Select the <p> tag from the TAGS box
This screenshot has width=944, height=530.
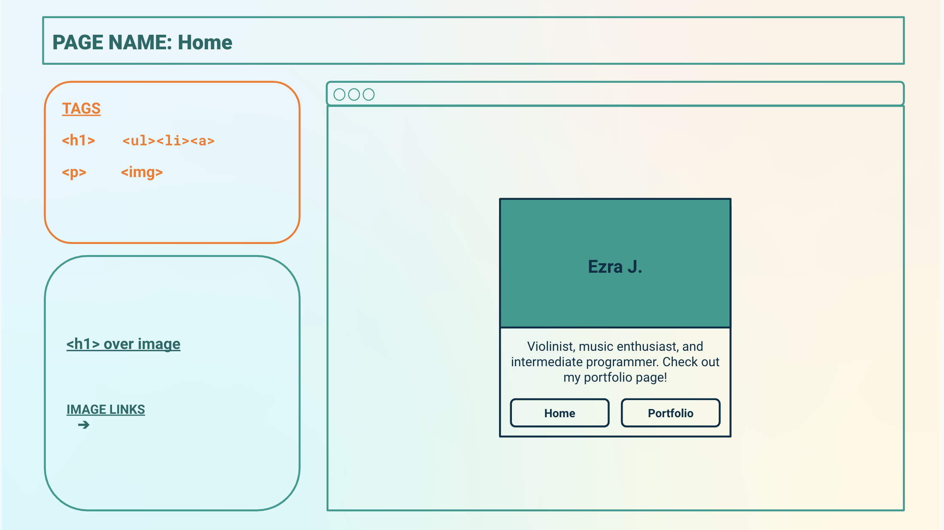pyautogui.click(x=74, y=172)
